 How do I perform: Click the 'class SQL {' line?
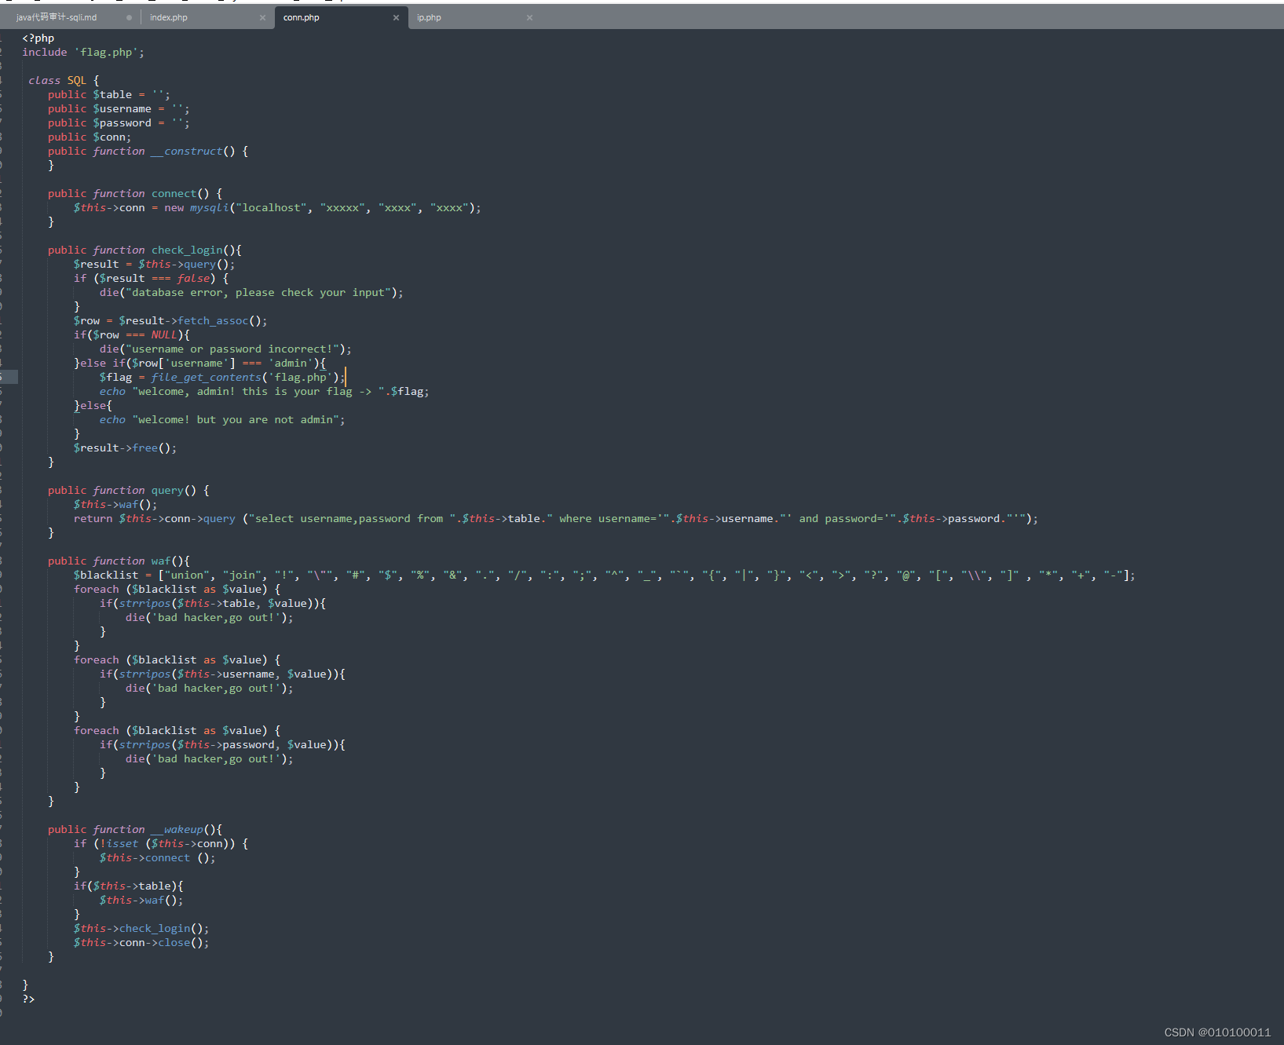(64, 80)
